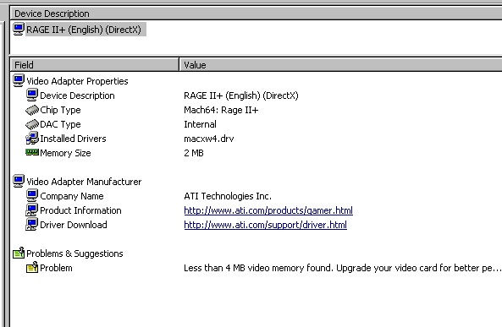
Task: Select the Problem field label
Action: [56, 268]
